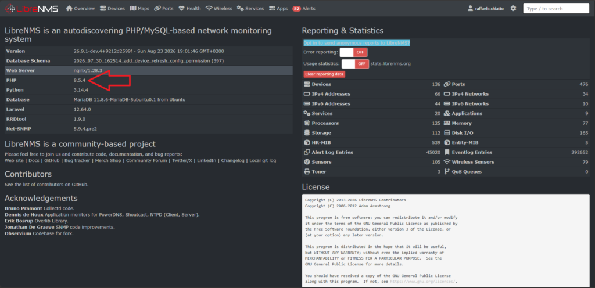Click the Memory icon
This screenshot has height=288, width=595.
pyautogui.click(x=447, y=123)
